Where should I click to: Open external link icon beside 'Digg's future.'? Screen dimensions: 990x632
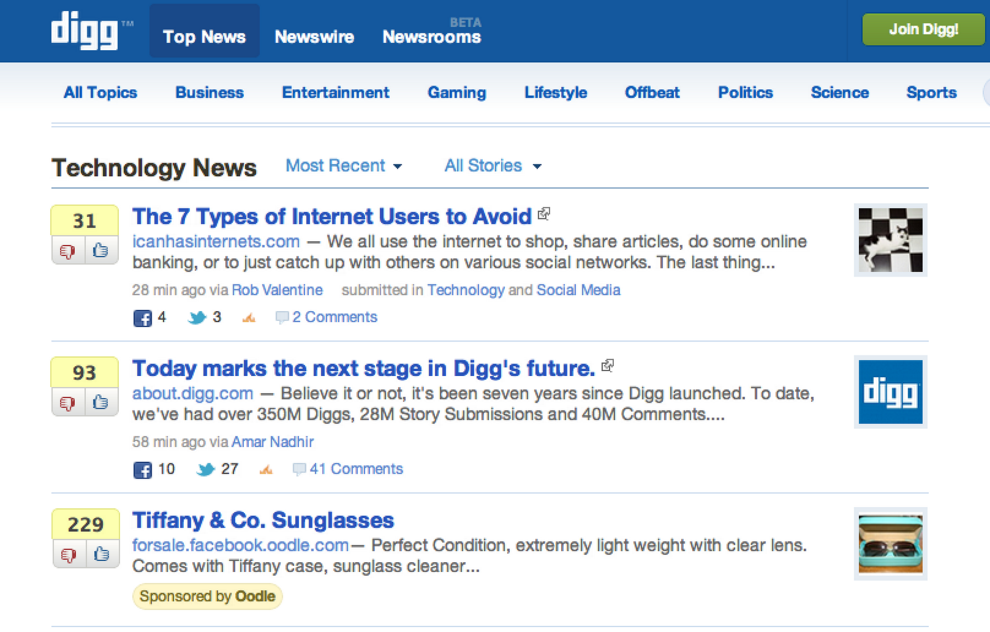click(x=608, y=365)
